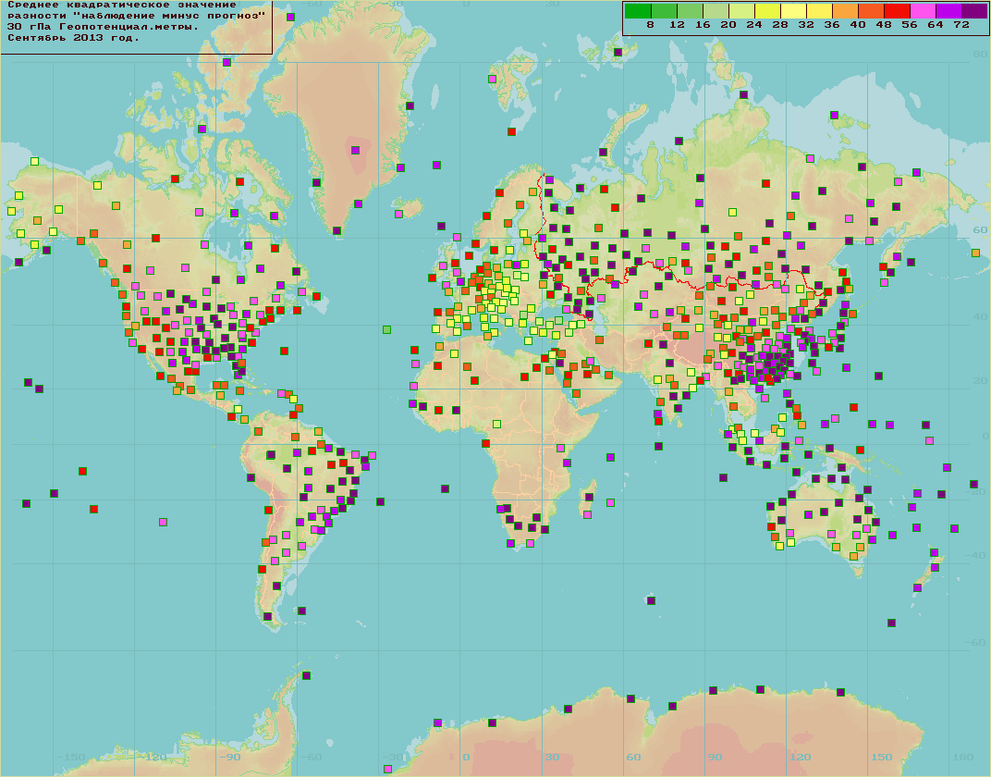Viewport: 991px width, 777px height.
Task: Choose the legend swatch between 16 and 20
Action: (x=715, y=11)
